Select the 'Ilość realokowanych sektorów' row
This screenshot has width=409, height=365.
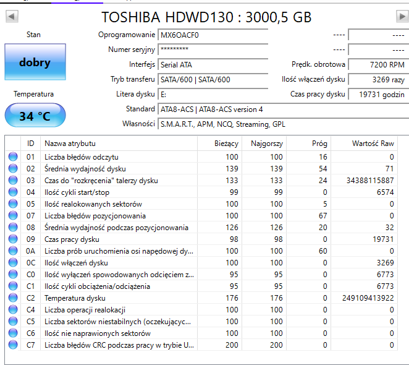(93, 204)
